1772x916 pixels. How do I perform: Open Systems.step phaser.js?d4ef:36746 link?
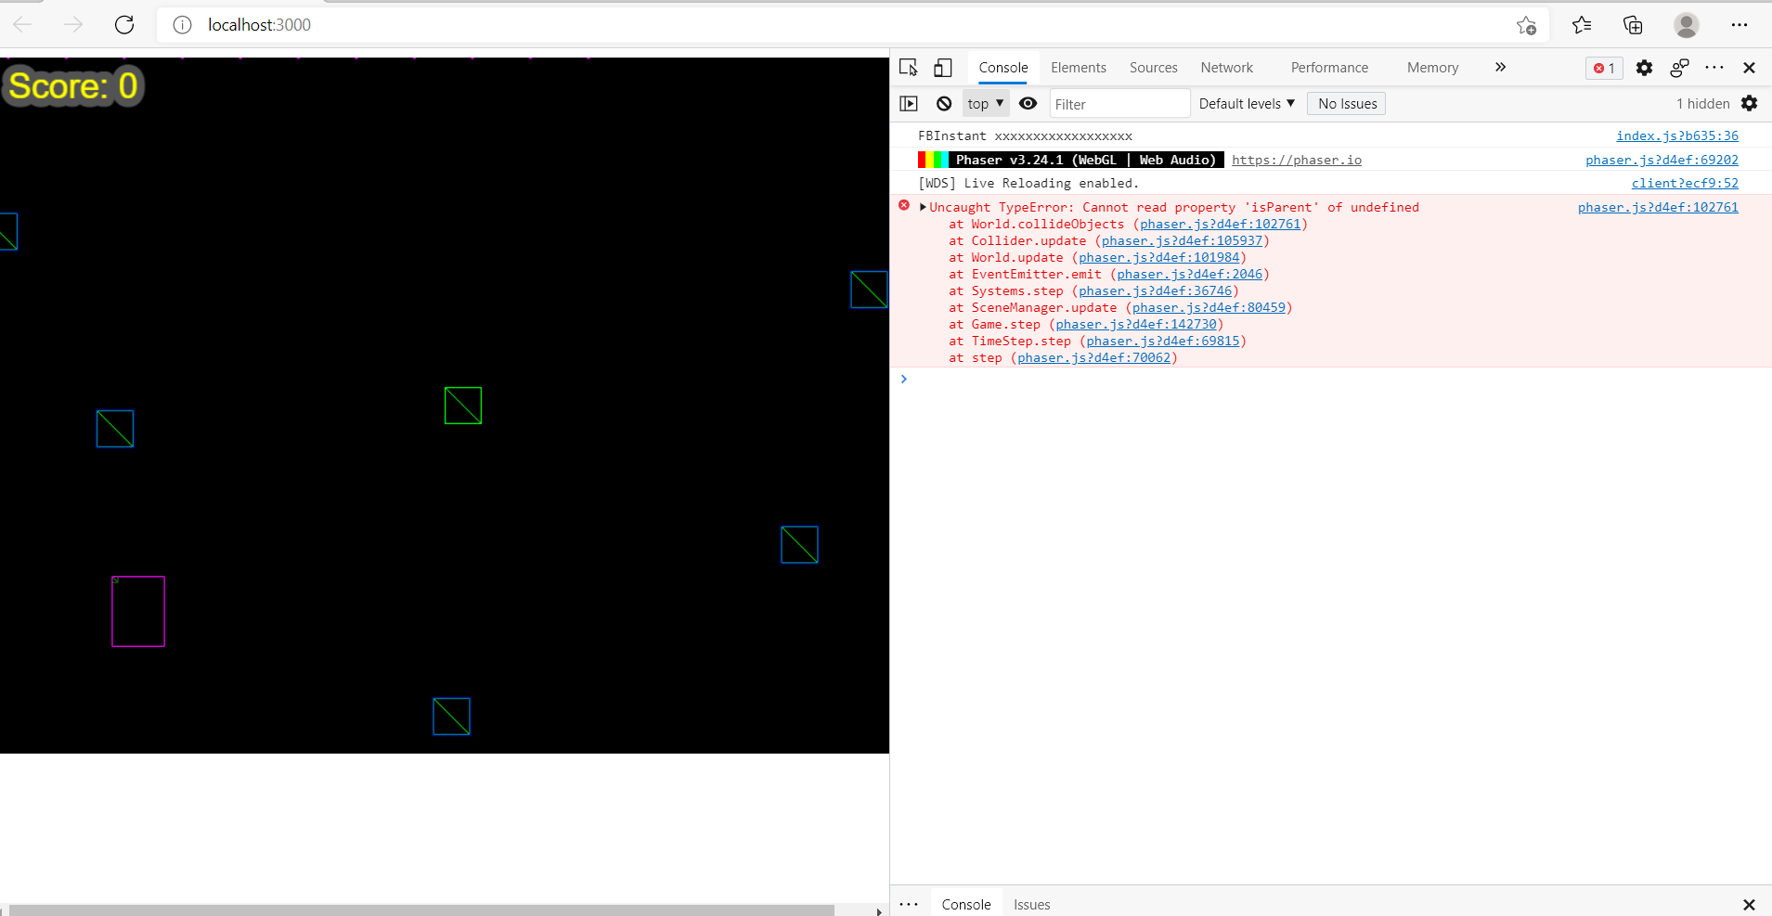pos(1155,290)
